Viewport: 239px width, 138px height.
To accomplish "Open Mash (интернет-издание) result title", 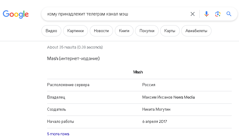I will [x=73, y=59].
